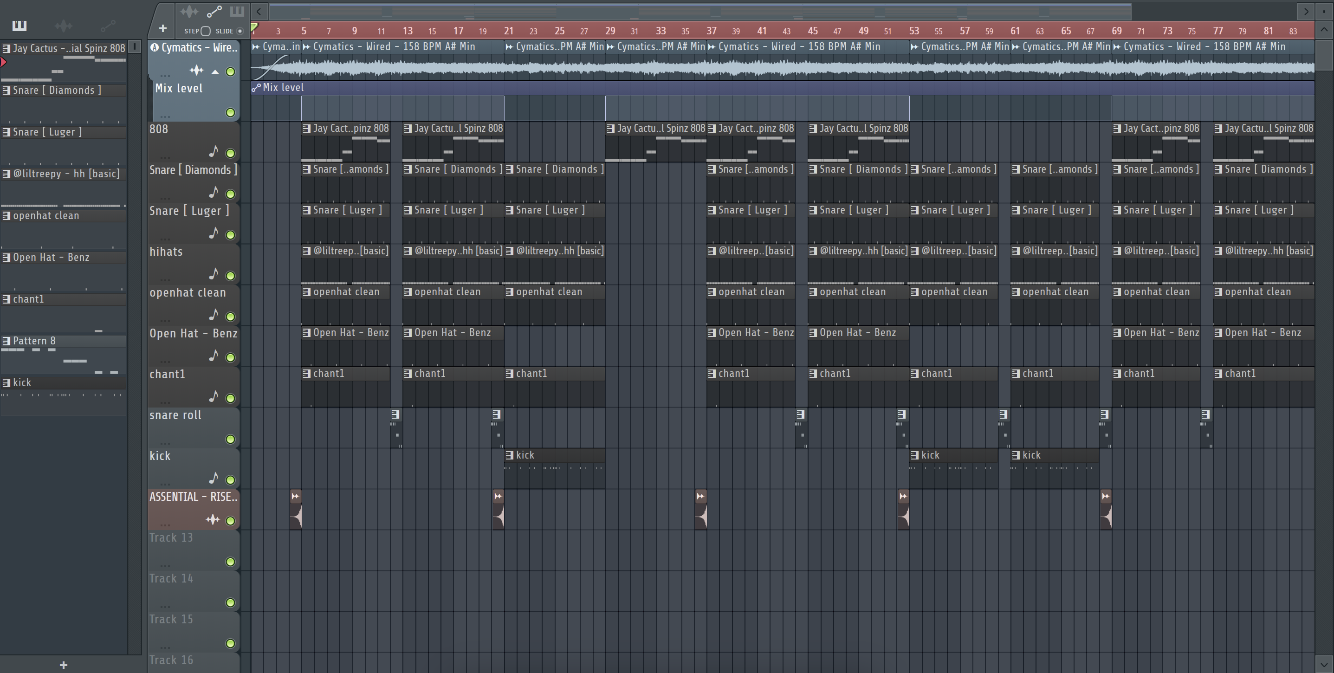This screenshot has height=673, width=1334.
Task: Open menu of kick clip at bar 53
Action: [x=915, y=455]
